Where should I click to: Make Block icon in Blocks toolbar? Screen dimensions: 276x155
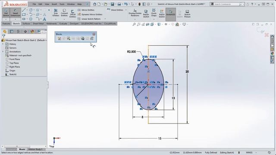60,38
